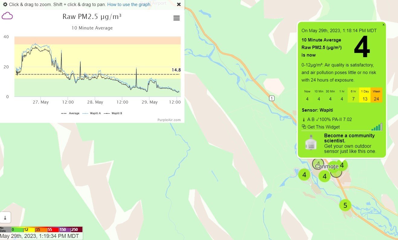Click the green '0' color scale swatch
Viewport: 398px width, 240px height.
[17, 229]
